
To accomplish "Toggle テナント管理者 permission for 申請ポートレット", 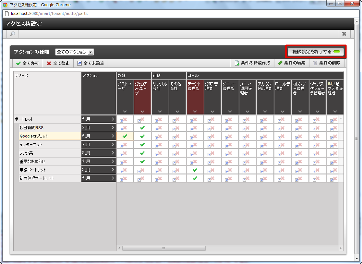I will (x=195, y=170).
